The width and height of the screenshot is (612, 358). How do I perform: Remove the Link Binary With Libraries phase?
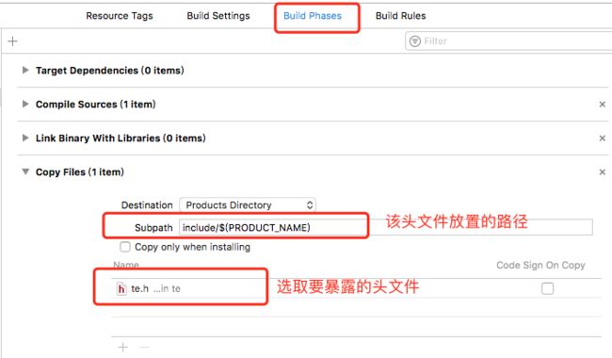point(603,138)
